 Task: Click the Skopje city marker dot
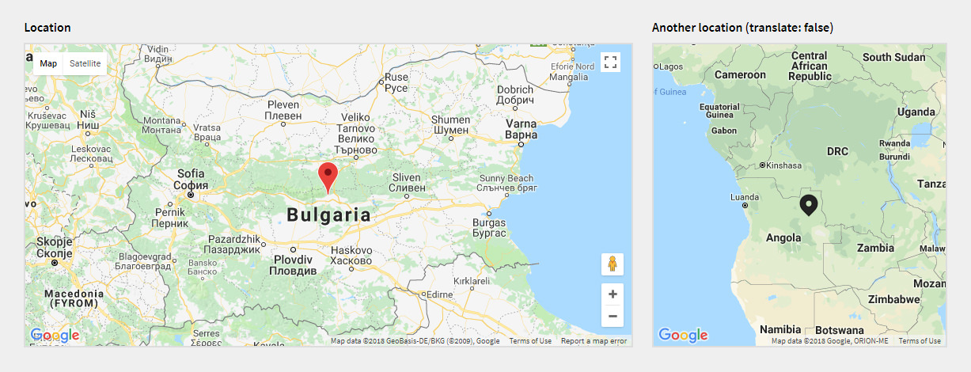click(x=54, y=262)
